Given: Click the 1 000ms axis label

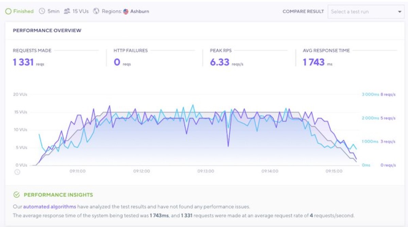Looking at the screenshot, I should point(370,141).
